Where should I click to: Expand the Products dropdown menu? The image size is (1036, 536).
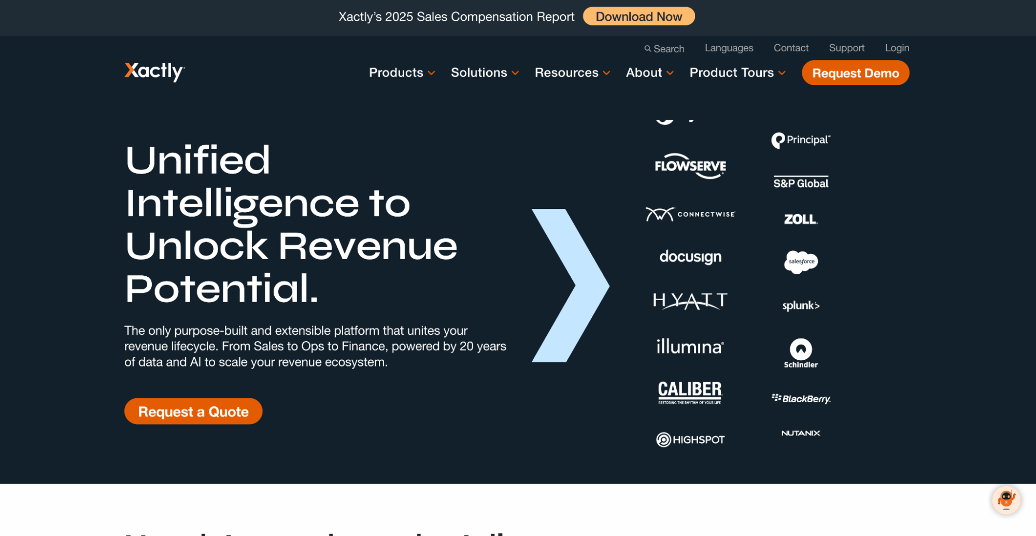pyautogui.click(x=402, y=73)
